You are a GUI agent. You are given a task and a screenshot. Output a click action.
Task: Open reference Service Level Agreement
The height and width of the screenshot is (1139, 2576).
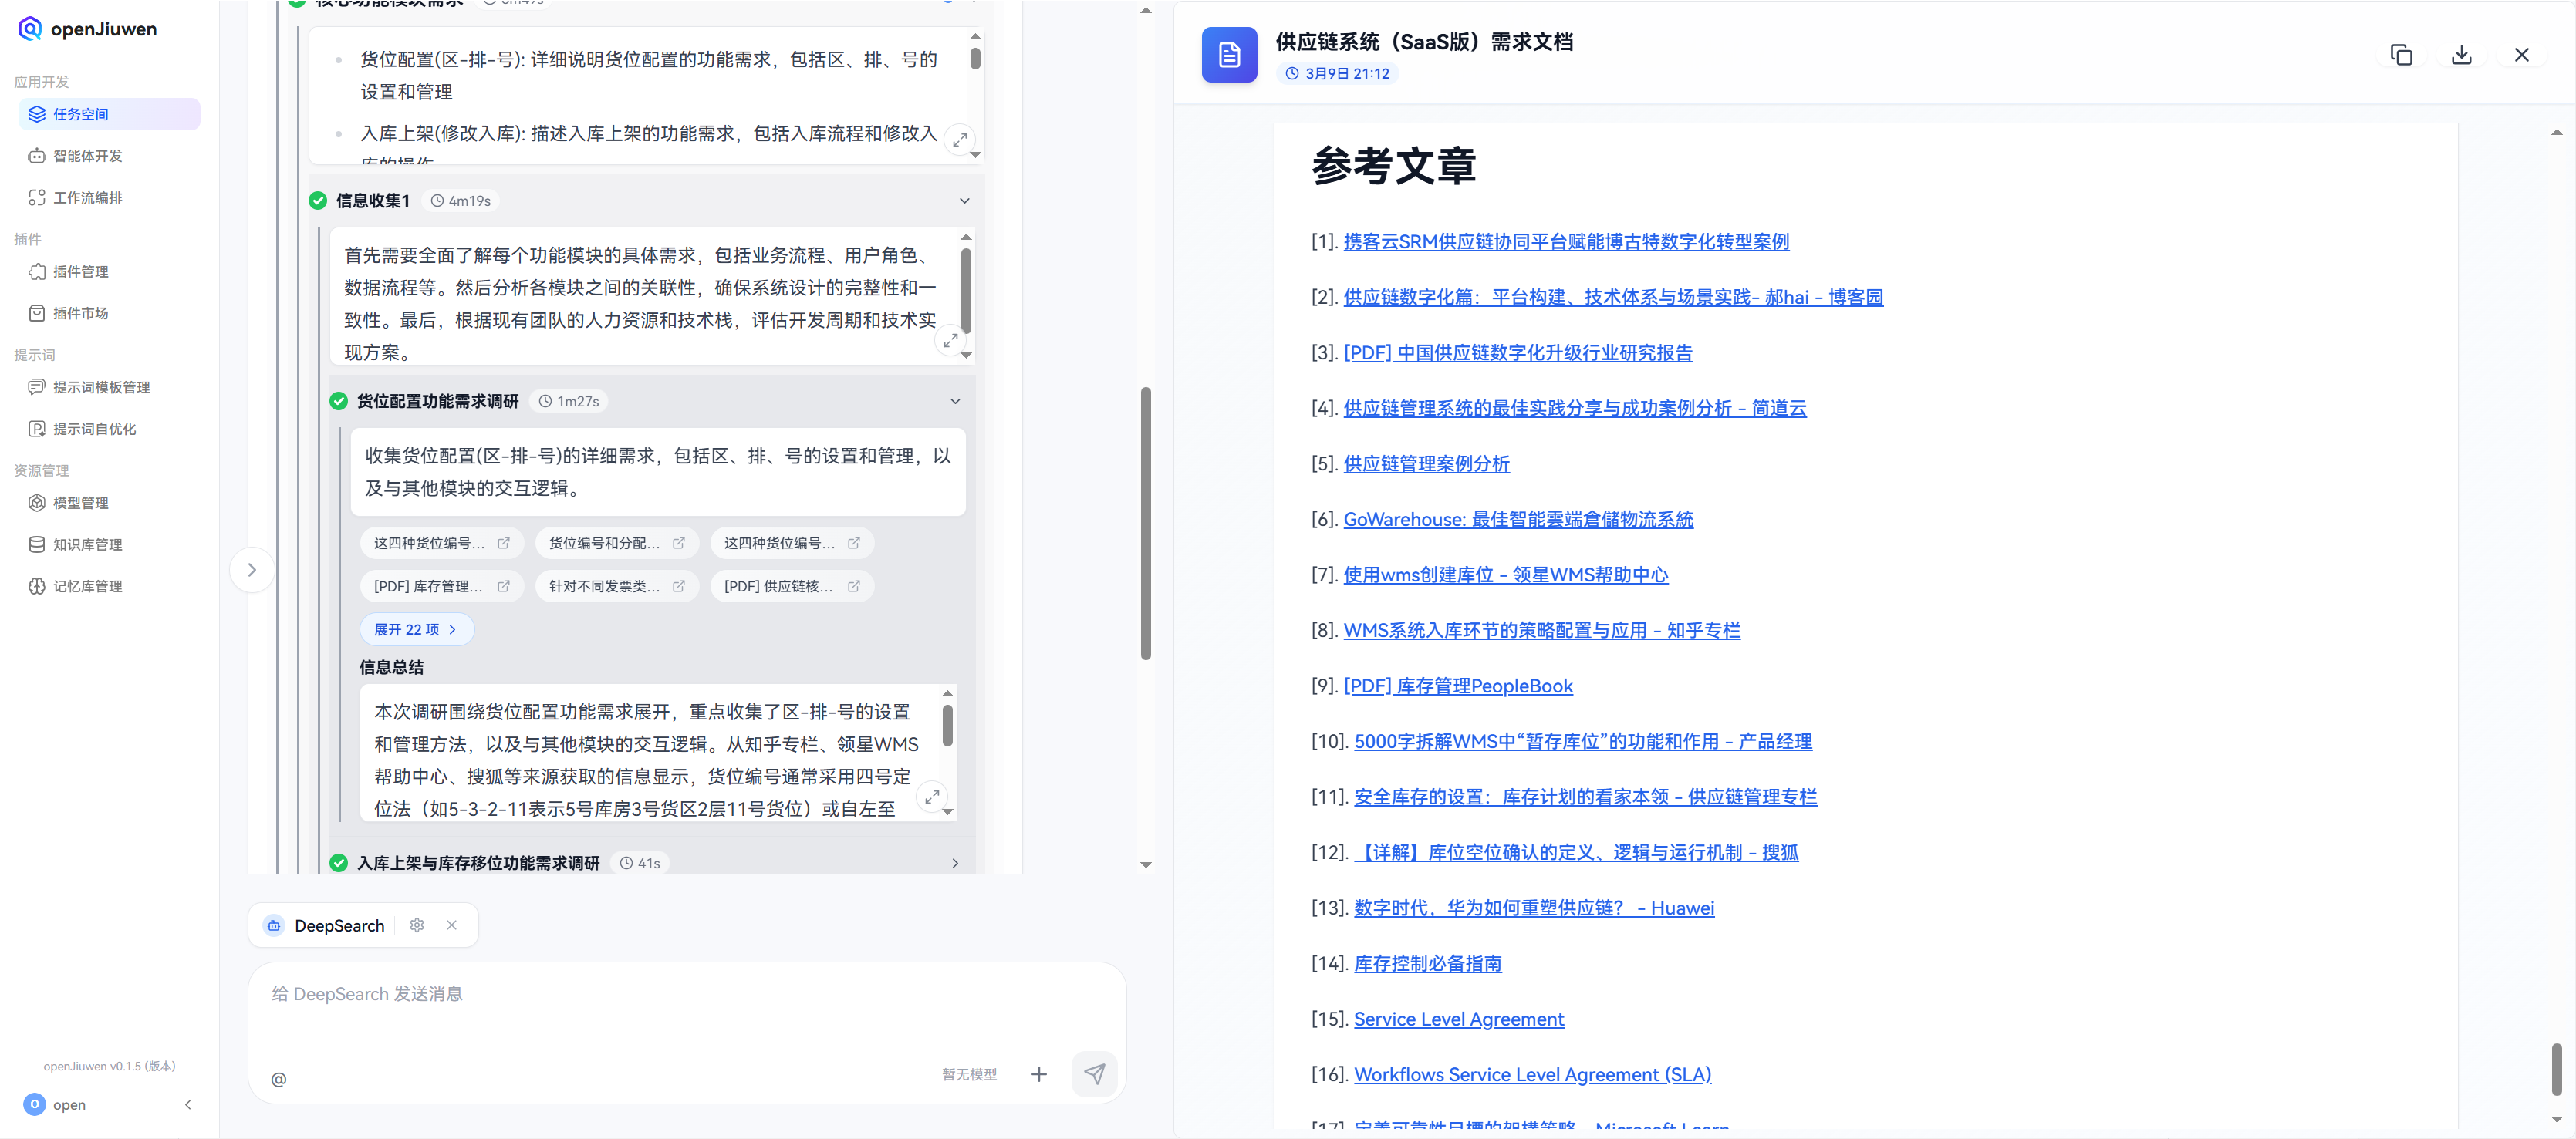tap(1459, 1019)
